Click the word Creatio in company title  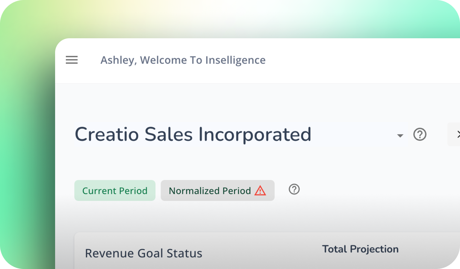point(107,134)
